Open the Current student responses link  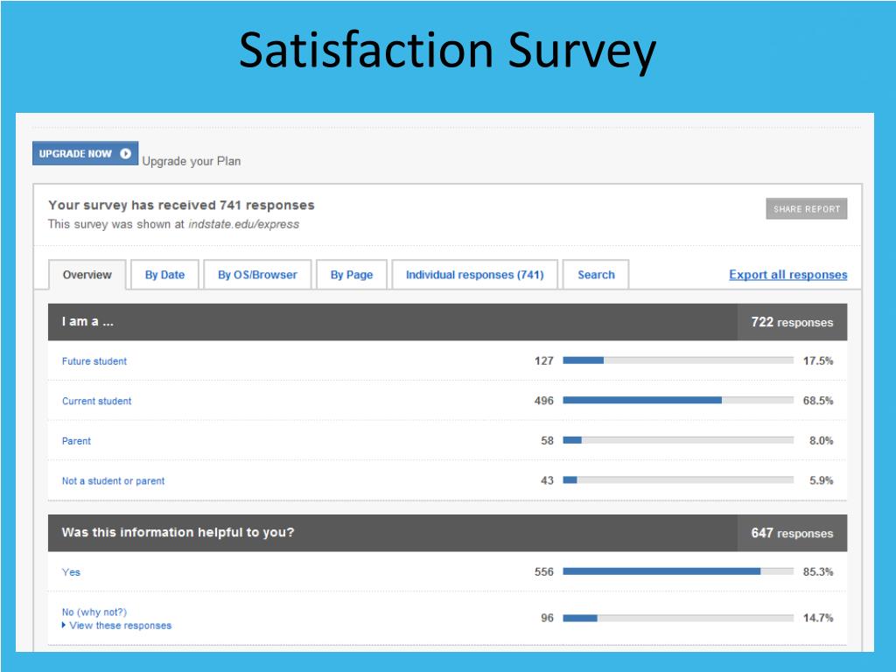coord(96,401)
